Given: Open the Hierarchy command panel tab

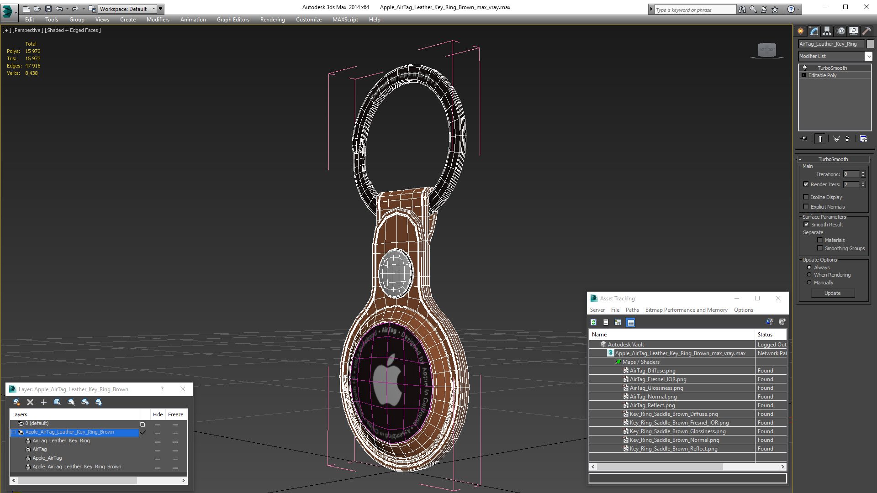Looking at the screenshot, I should (x=827, y=31).
